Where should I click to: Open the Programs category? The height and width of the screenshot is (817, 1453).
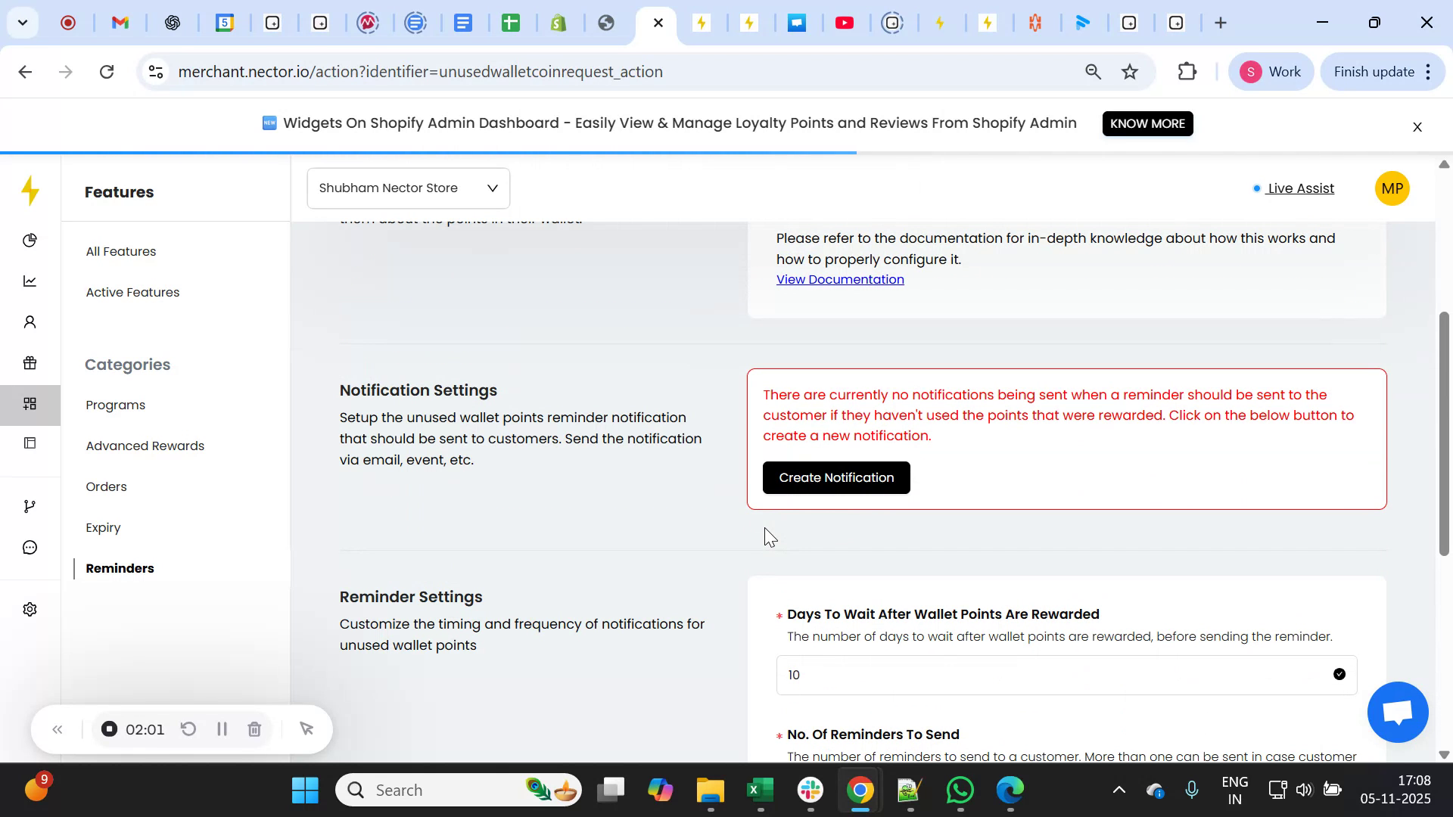115,405
